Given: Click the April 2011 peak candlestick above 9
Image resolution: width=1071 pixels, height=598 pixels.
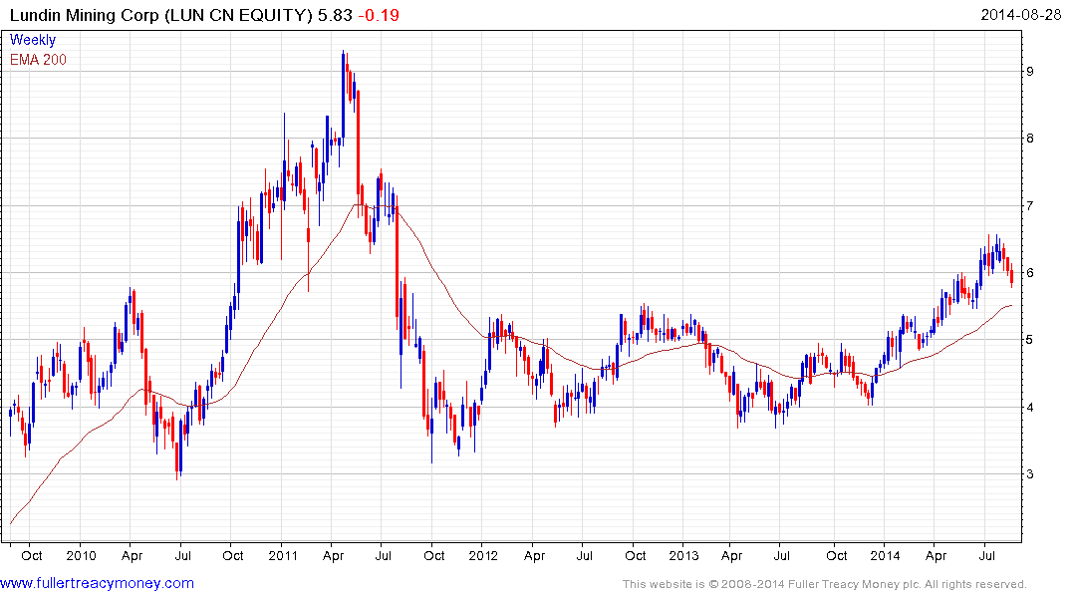Looking at the screenshot, I should [x=343, y=96].
